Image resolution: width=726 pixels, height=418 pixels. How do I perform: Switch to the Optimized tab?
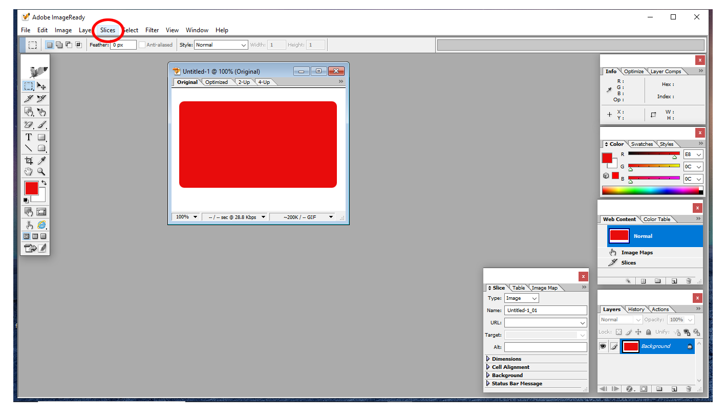tap(217, 82)
